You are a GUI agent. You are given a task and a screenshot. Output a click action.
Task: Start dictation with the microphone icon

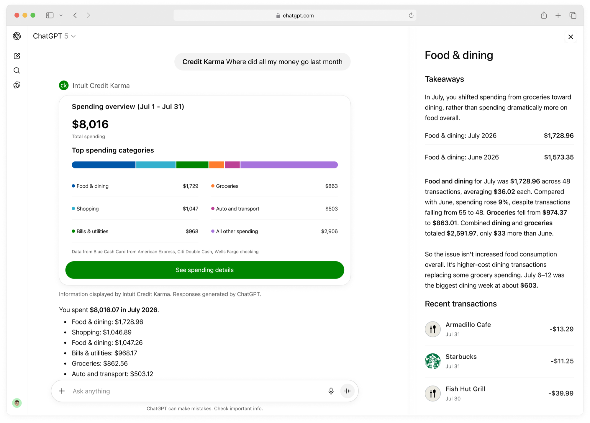click(x=331, y=391)
